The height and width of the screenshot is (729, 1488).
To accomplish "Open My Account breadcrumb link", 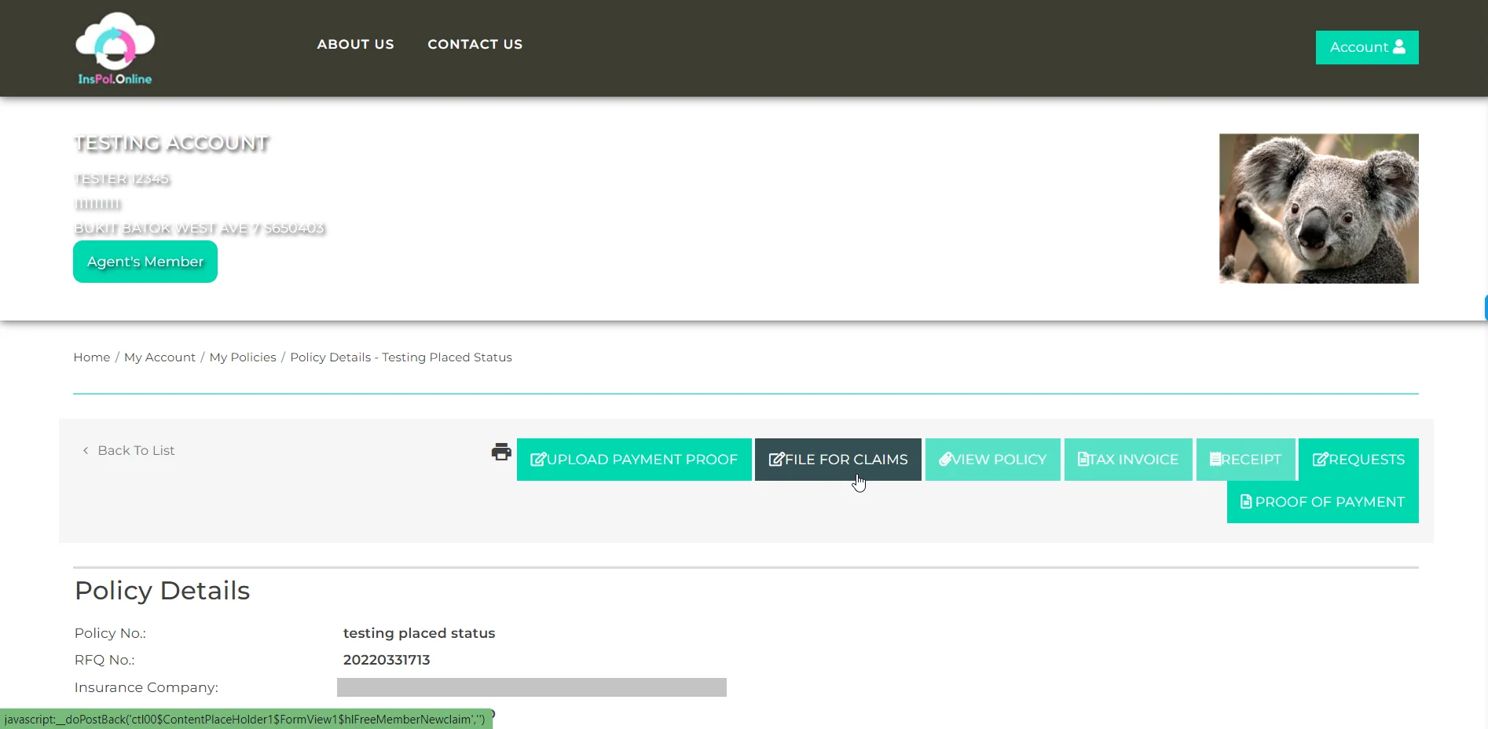I will tap(159, 357).
